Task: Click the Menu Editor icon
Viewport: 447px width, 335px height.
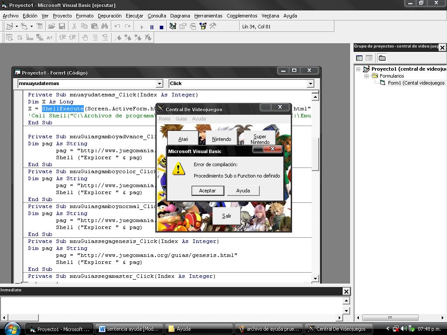Action: (40, 27)
